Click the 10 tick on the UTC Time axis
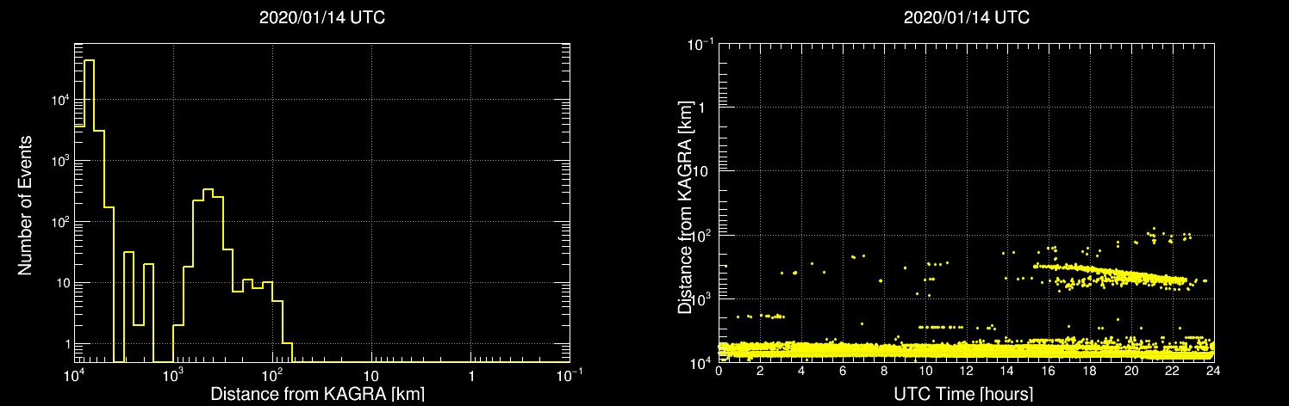This screenshot has width=1289, height=406. (925, 372)
